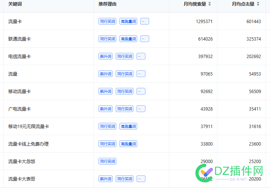270x188 pixels.
Task: Select keyword 流量卡大表哥
Action: tap(22, 179)
